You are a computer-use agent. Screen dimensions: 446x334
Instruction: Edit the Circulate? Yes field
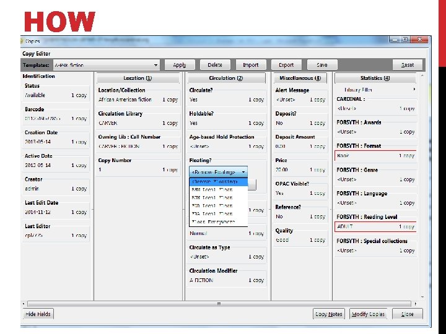[227, 100]
